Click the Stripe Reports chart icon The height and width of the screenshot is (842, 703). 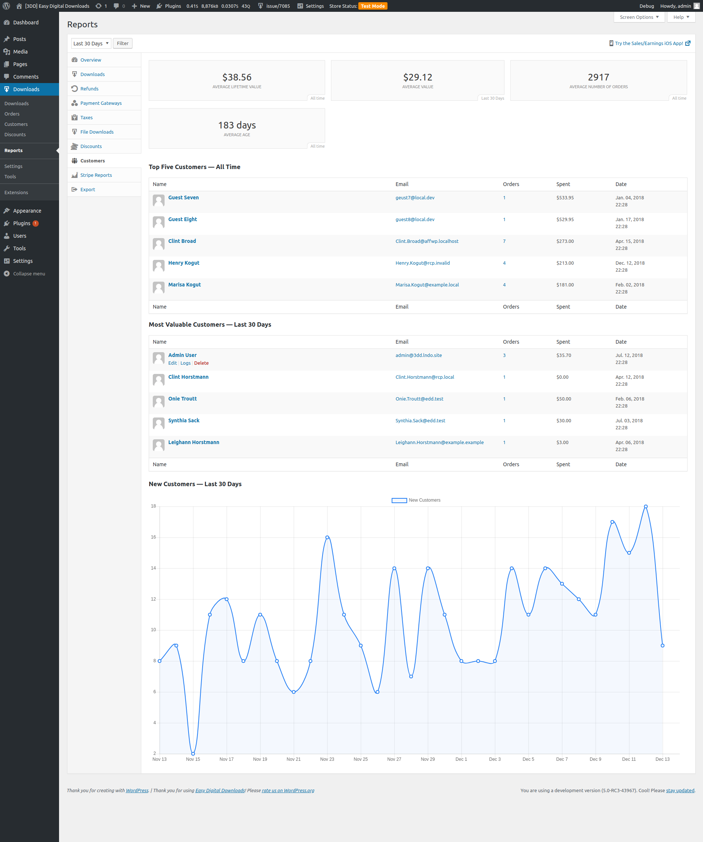coord(75,175)
